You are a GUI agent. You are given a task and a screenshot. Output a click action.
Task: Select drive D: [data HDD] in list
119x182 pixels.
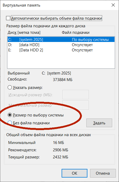tap(61, 45)
